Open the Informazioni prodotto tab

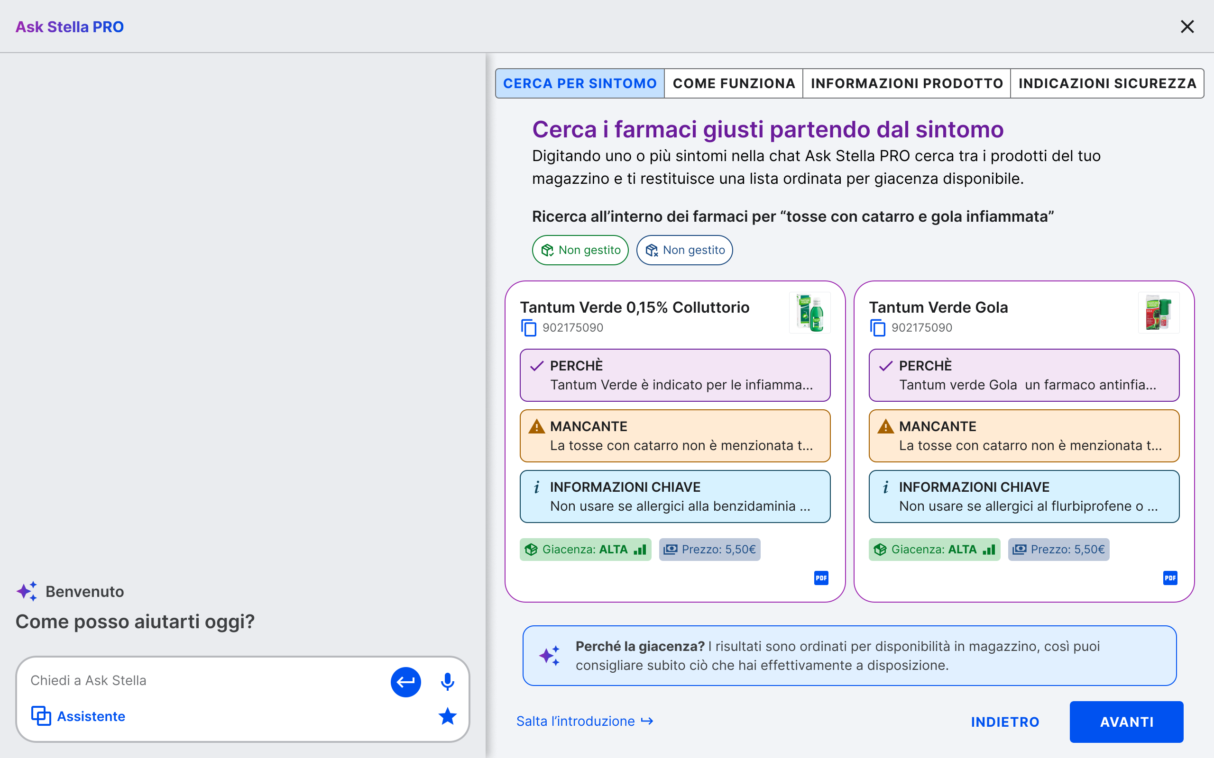click(x=907, y=83)
